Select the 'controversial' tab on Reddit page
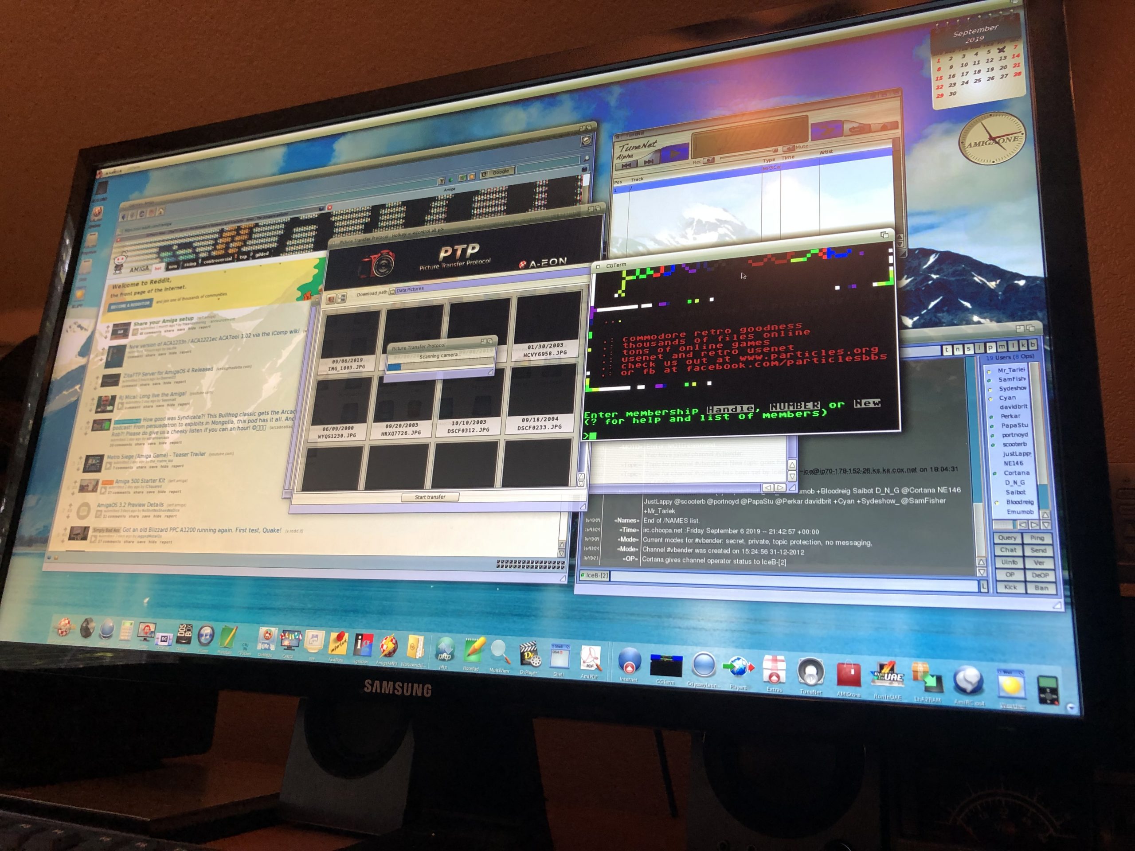The width and height of the screenshot is (1135, 851). click(217, 260)
